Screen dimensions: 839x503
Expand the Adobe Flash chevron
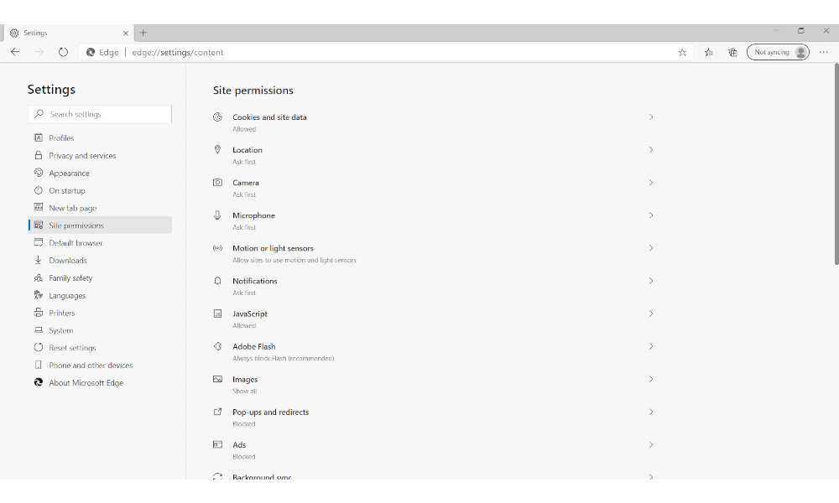coord(651,346)
